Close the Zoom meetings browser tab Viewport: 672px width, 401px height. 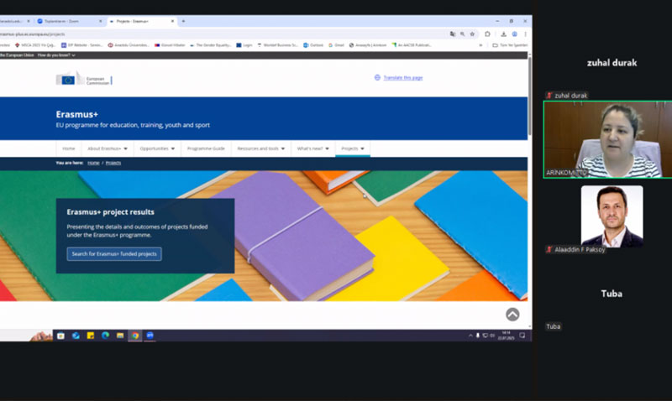point(101,21)
